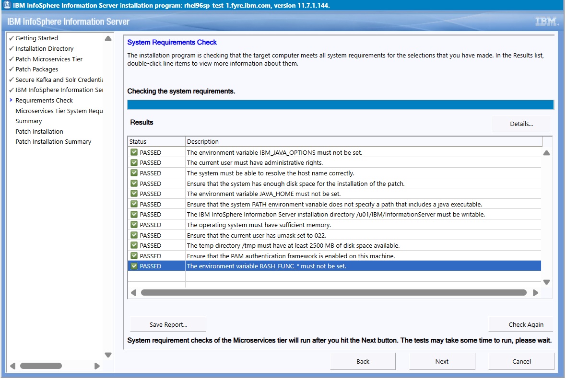
Task: Select Summary step in sidebar
Action: tap(29, 121)
